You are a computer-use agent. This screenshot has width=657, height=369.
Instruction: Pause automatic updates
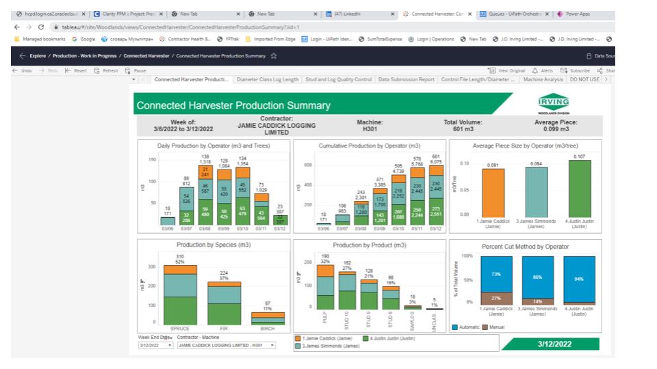[136, 70]
